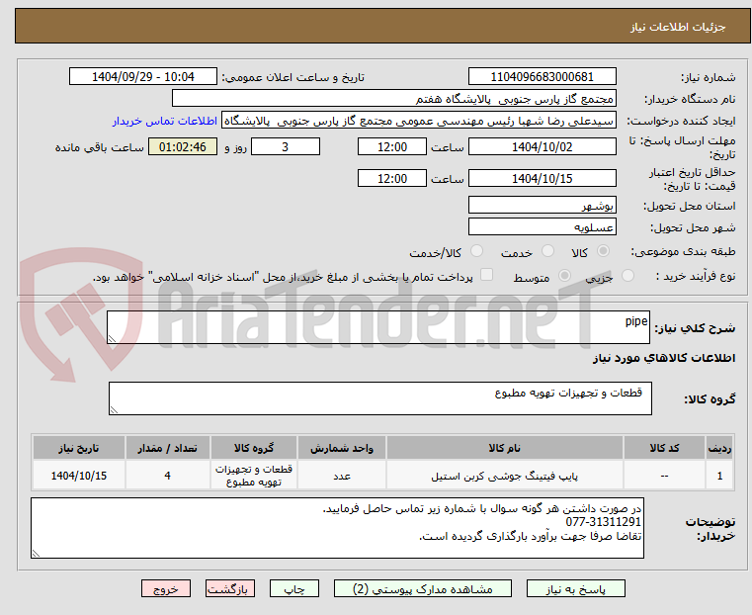The image size is (752, 615).
Task: Click the 'واحد شمارش' column header
Action: (342, 448)
